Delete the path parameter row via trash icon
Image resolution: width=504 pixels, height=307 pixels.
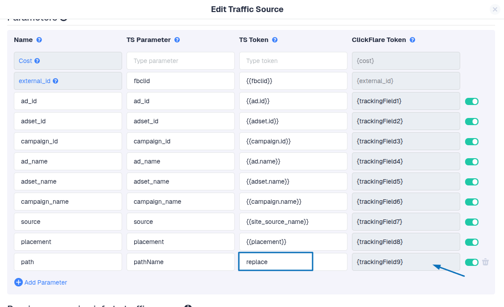click(x=485, y=262)
